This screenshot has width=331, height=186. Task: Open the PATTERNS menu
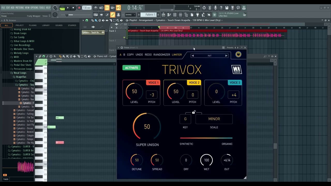20,8
